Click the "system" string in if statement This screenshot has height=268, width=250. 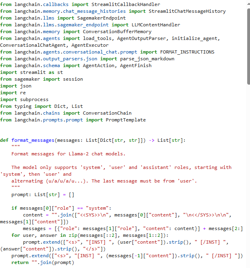click(x=97, y=208)
